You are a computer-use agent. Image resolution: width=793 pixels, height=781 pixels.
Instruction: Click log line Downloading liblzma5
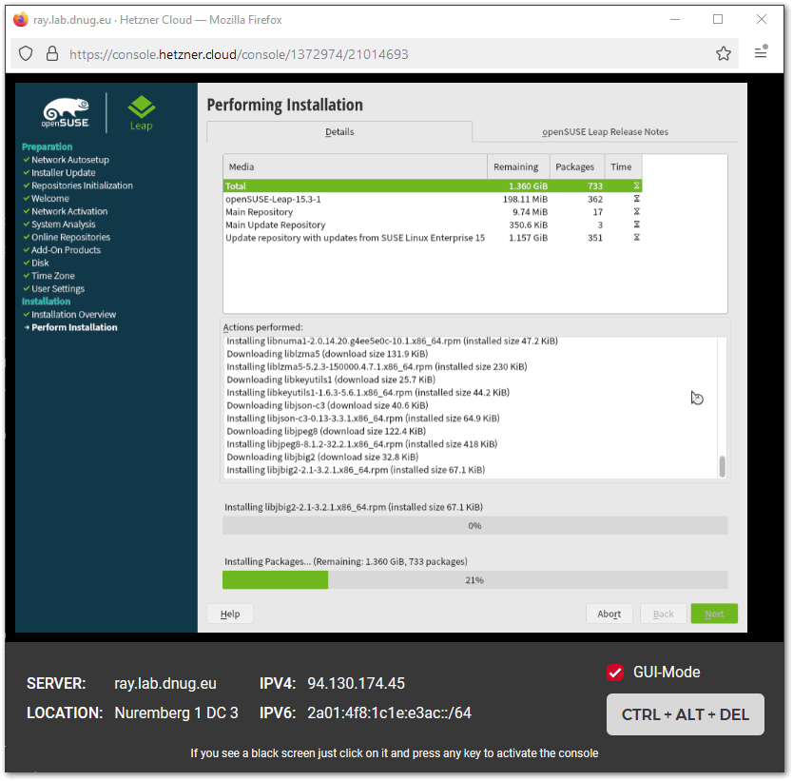tap(327, 354)
